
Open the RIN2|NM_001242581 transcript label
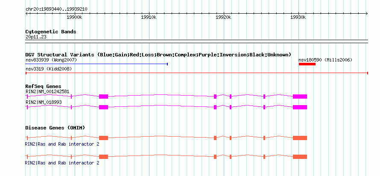(47, 92)
